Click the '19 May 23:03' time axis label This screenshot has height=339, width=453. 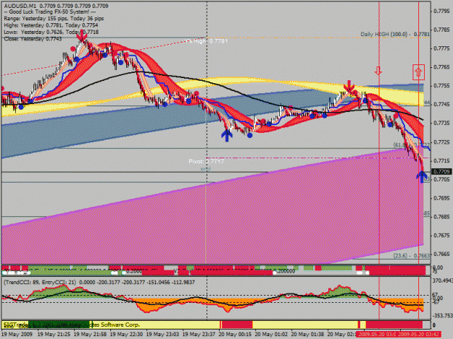click(x=162, y=335)
